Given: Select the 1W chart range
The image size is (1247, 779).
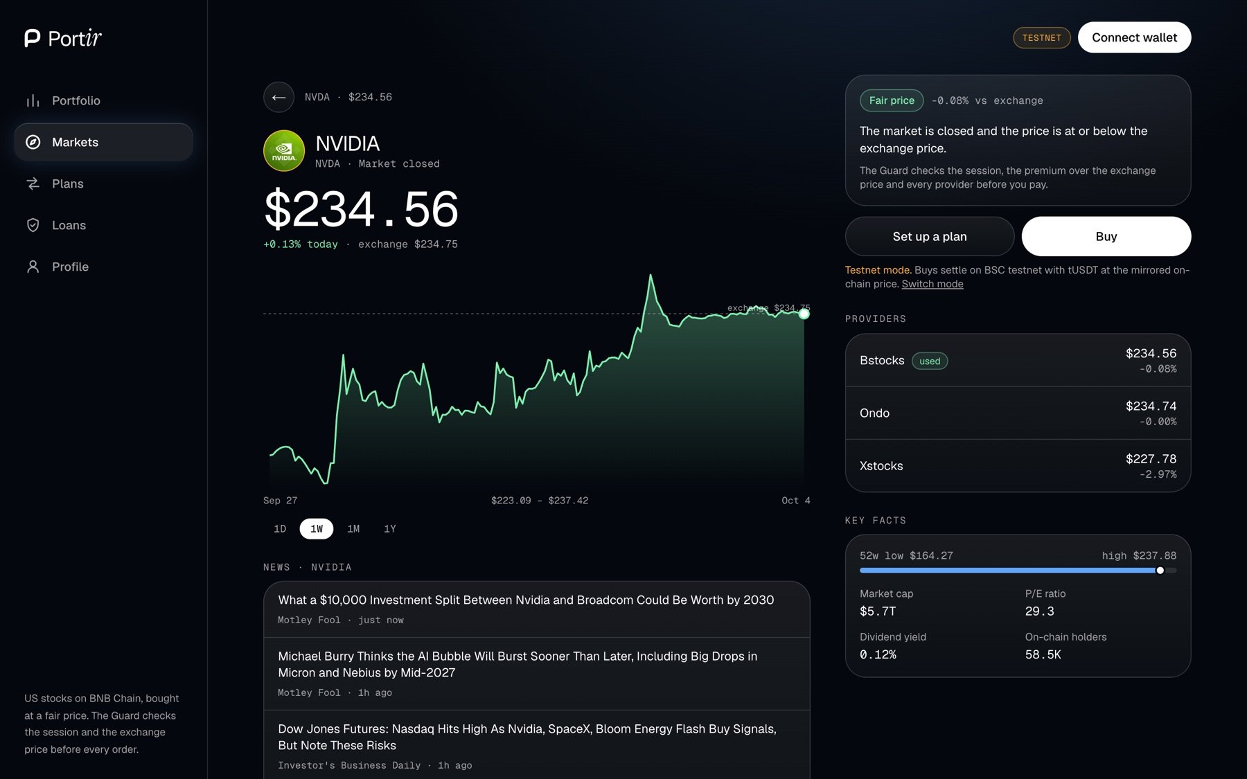Looking at the screenshot, I should point(317,529).
